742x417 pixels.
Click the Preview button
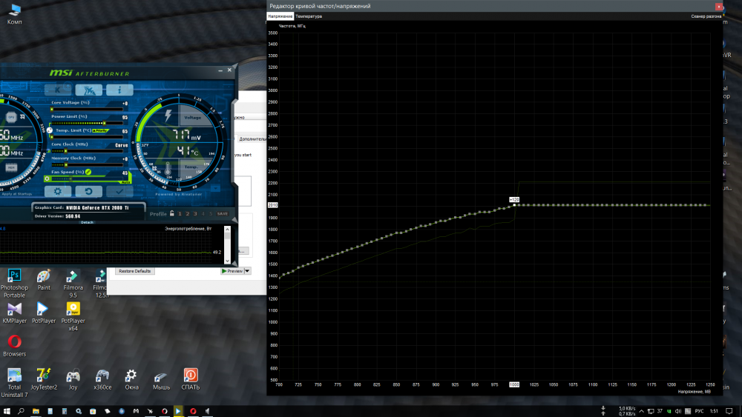point(232,271)
